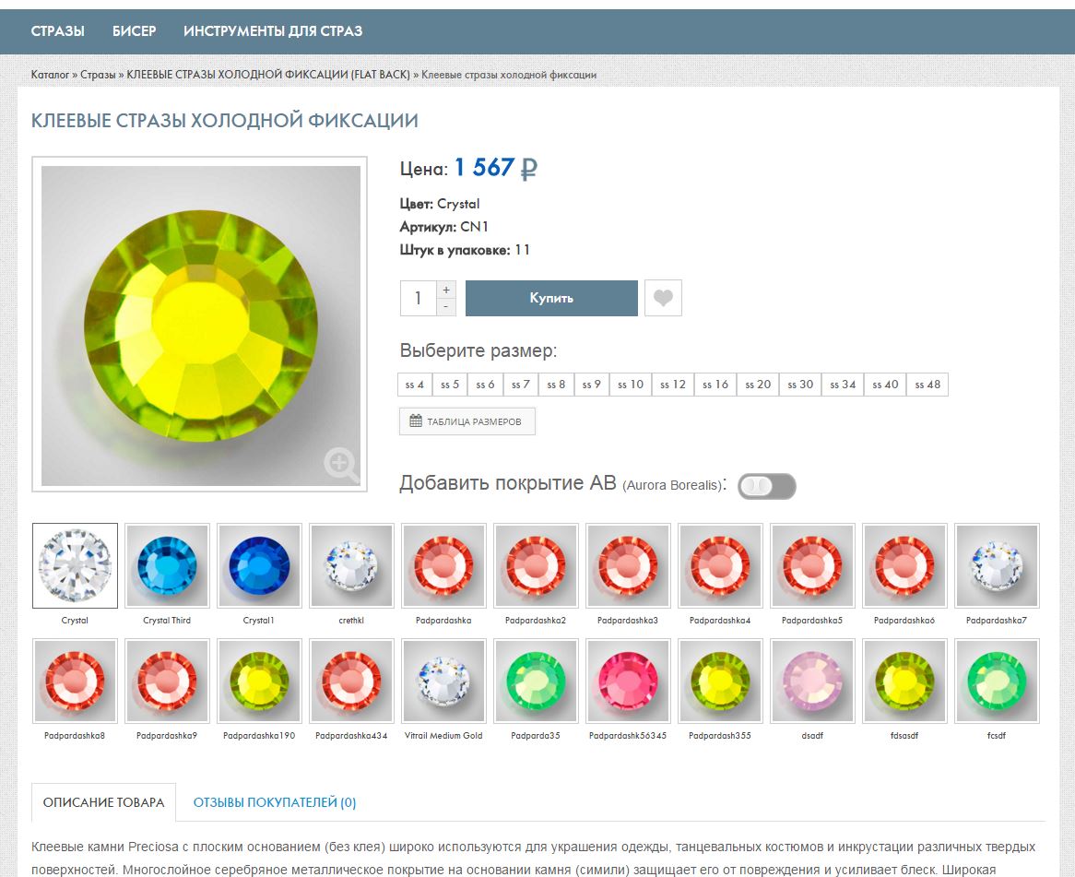Click the quantity input field
Screen dimensions: 1075x877
(x=419, y=298)
